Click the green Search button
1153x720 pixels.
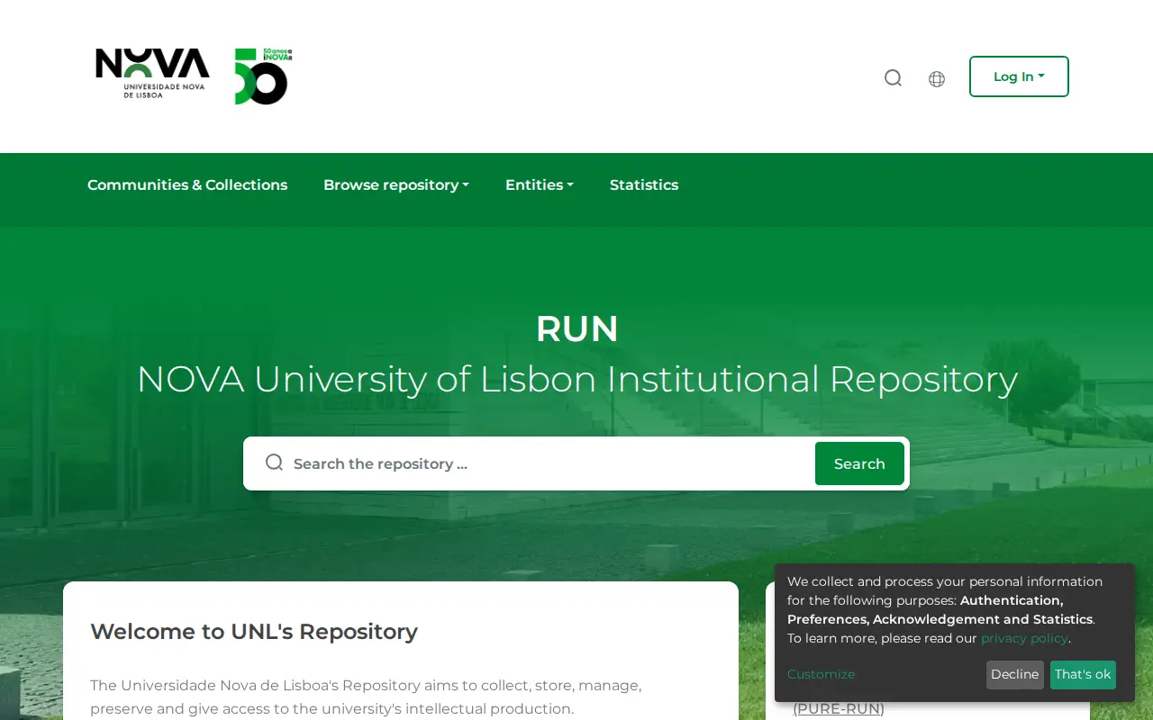859,463
